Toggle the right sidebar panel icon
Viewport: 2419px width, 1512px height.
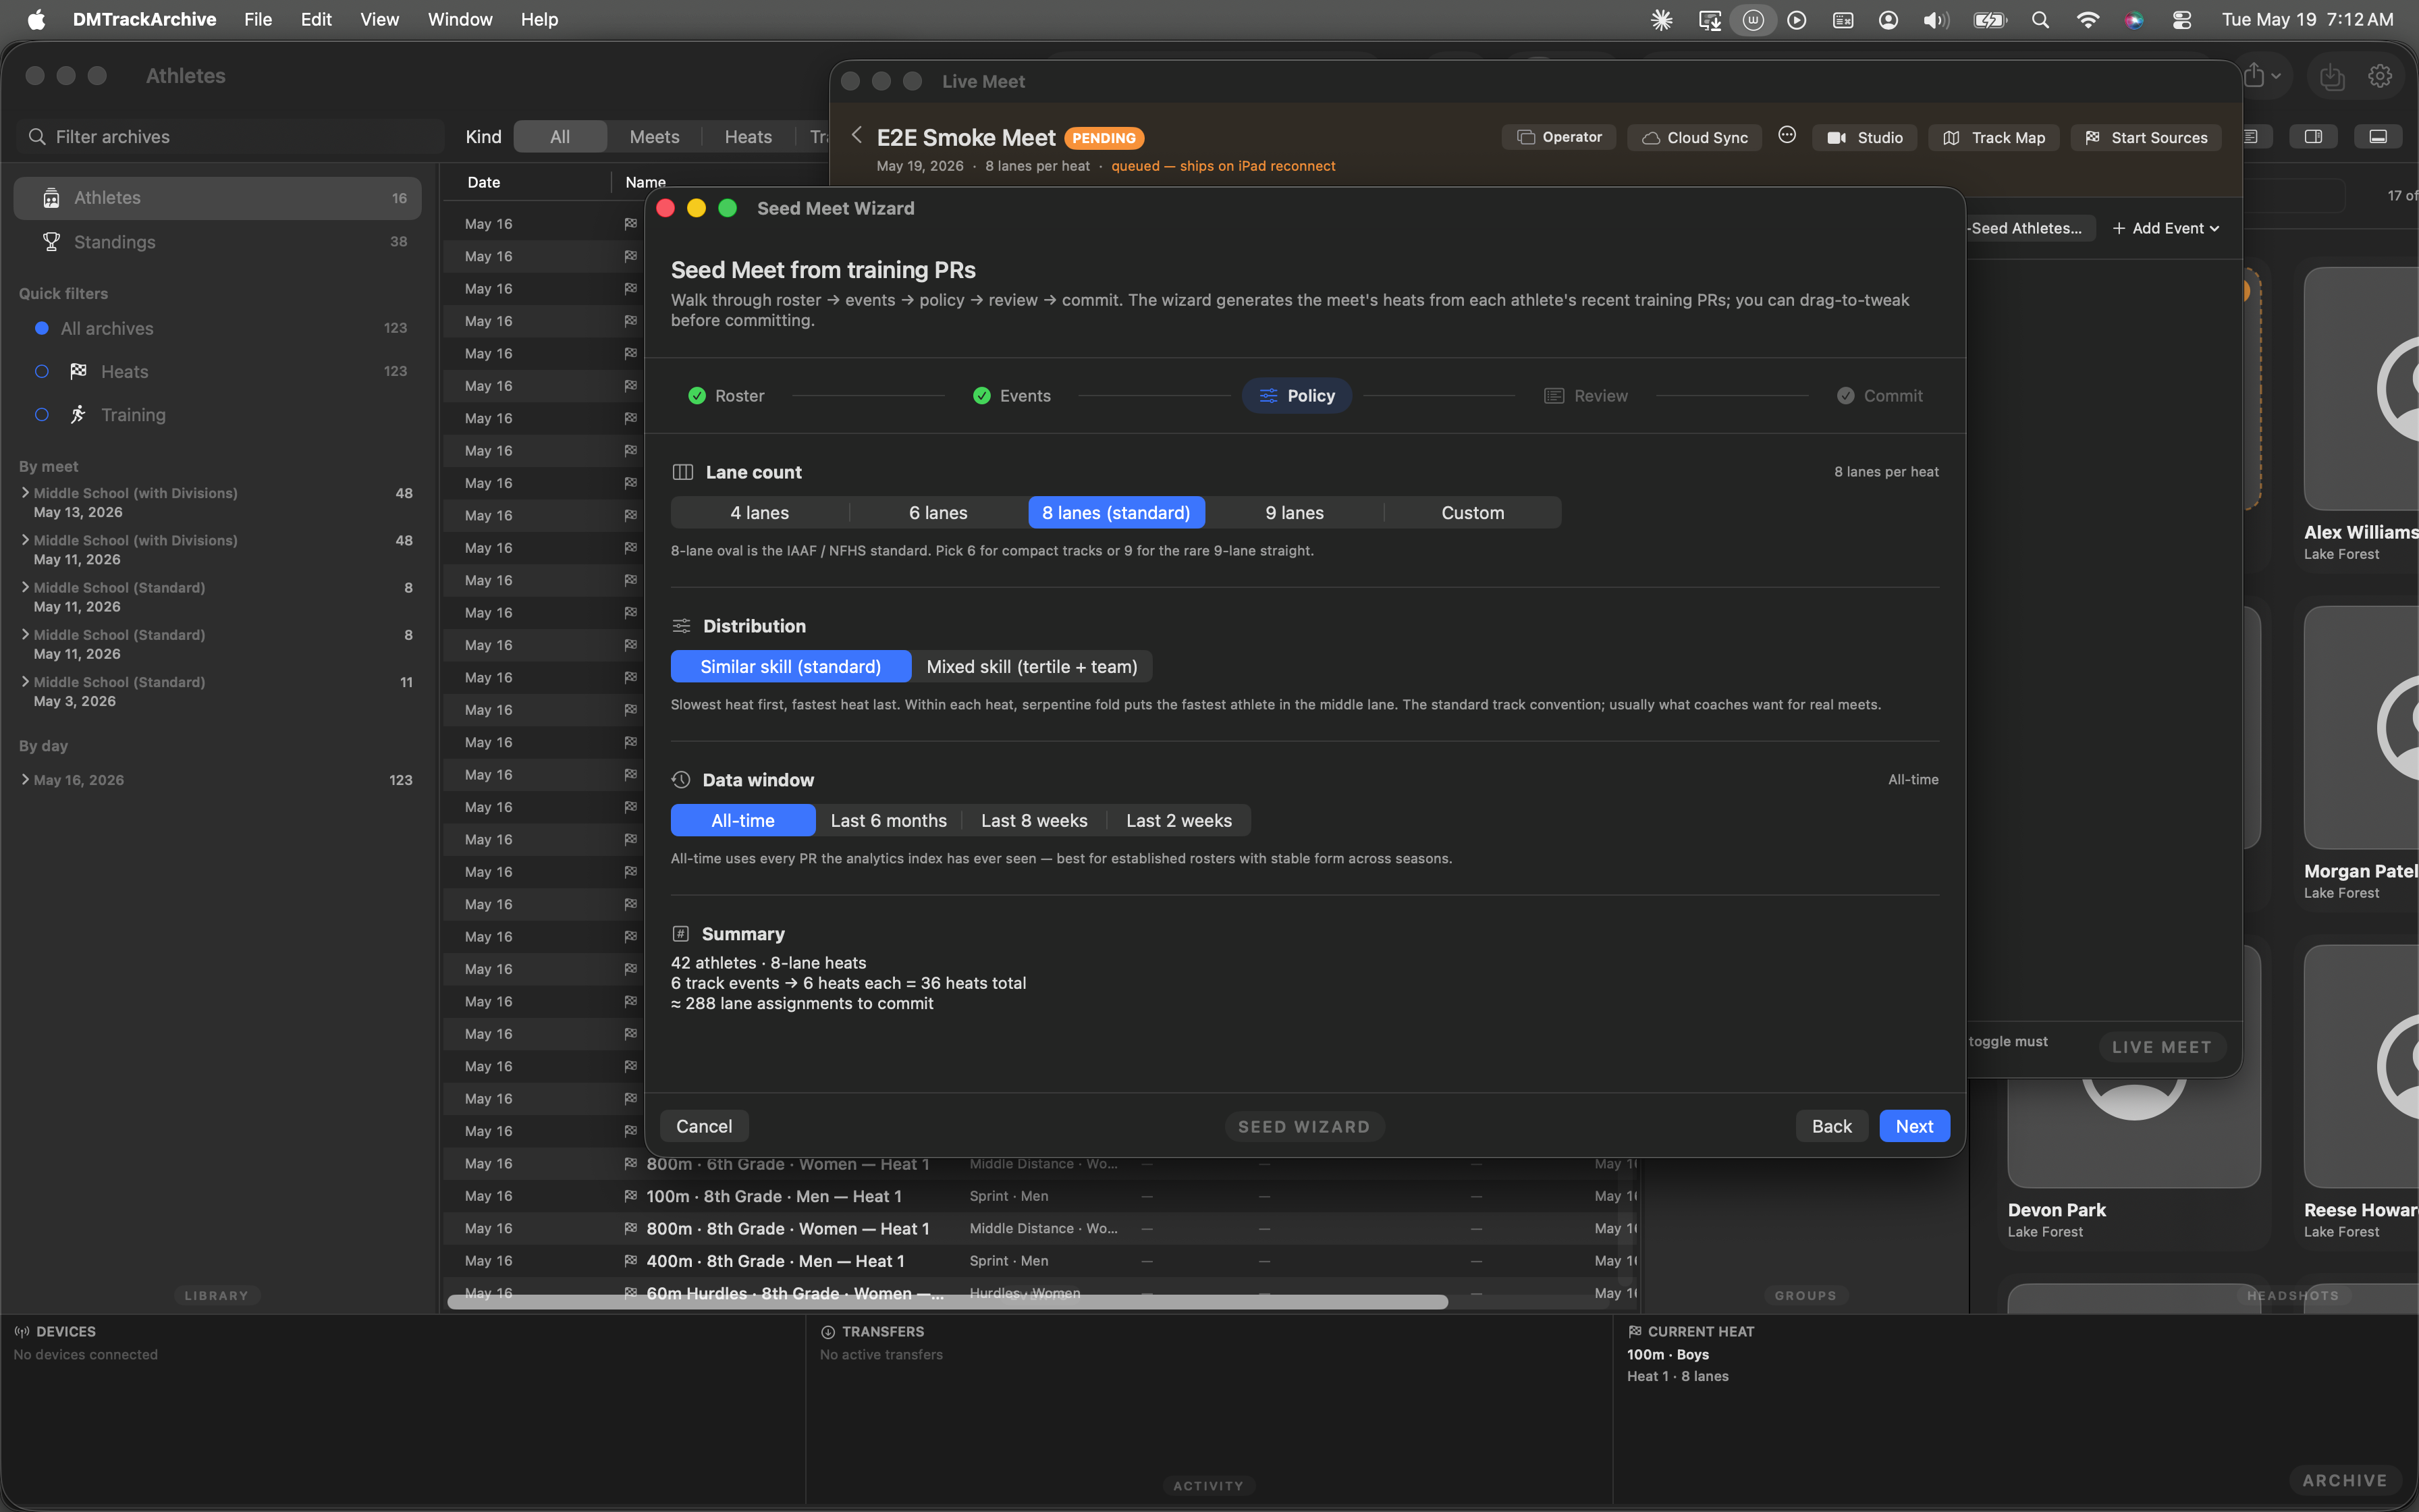coord(2313,137)
